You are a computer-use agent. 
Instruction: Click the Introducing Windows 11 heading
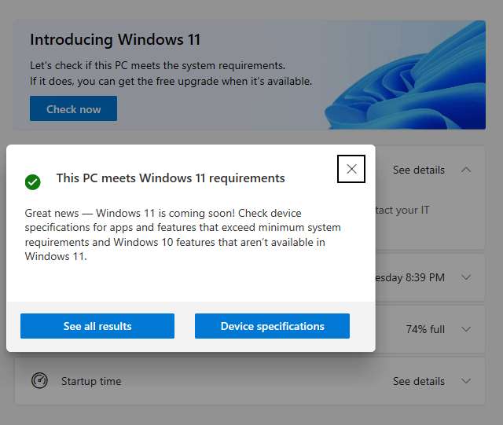[116, 40]
